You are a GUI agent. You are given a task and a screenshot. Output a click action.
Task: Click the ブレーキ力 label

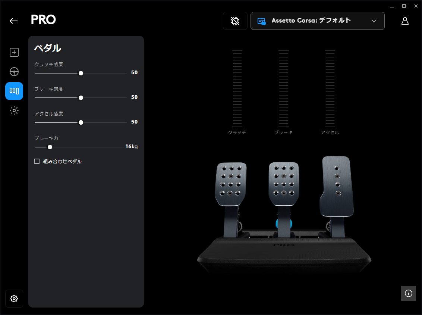(46, 138)
